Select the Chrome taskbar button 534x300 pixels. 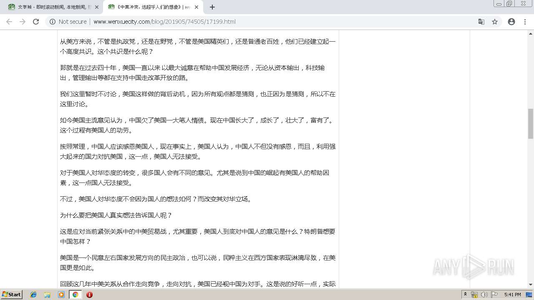coord(76,295)
